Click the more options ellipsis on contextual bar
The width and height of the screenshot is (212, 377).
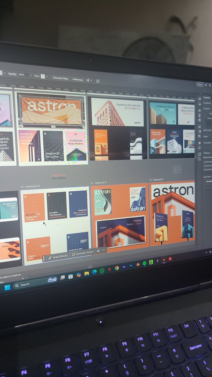(x=103, y=250)
